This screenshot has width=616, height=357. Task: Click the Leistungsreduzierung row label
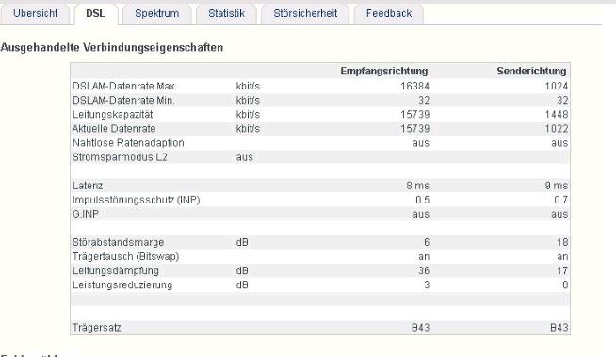[x=122, y=284]
